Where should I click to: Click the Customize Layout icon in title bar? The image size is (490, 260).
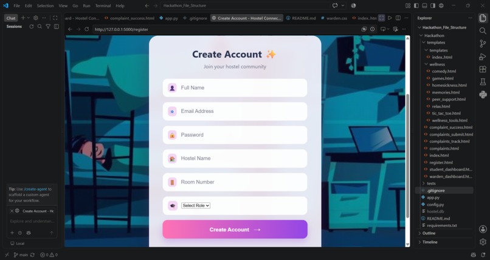point(408,5)
